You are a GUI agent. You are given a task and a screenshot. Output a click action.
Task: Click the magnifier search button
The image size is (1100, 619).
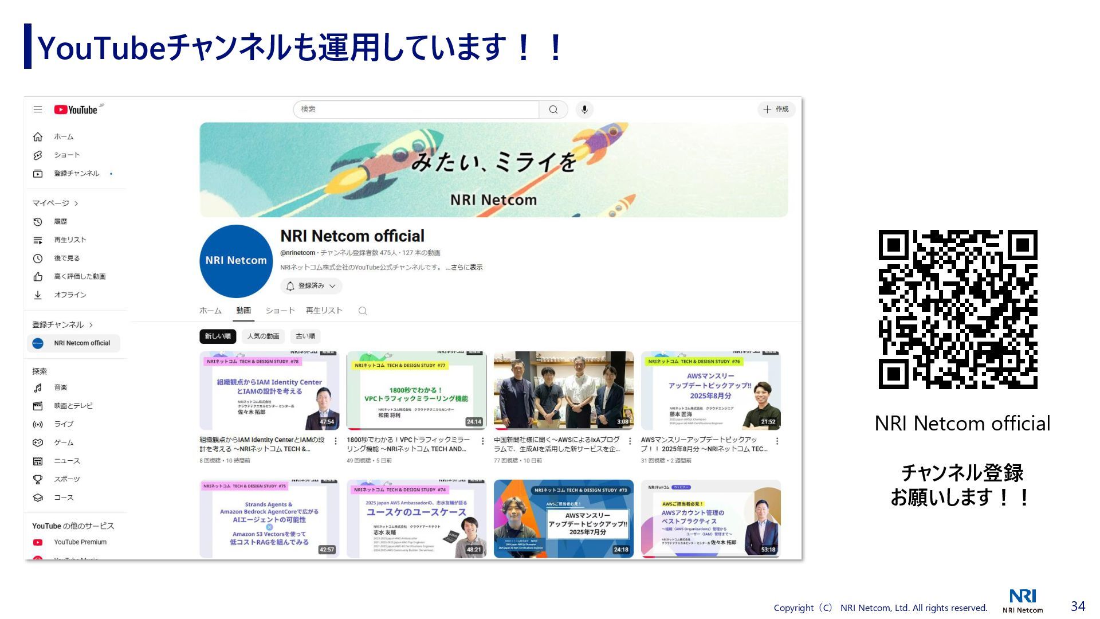(553, 109)
